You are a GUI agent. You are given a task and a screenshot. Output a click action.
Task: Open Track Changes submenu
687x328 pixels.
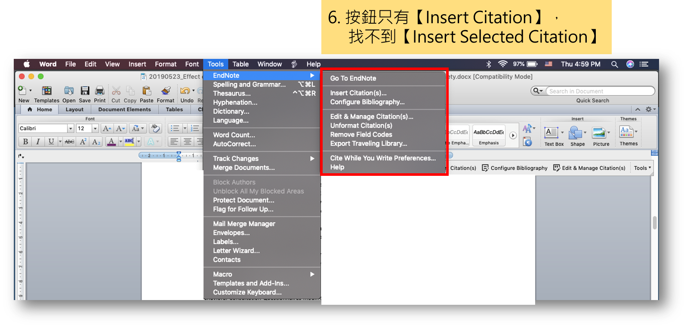point(262,159)
